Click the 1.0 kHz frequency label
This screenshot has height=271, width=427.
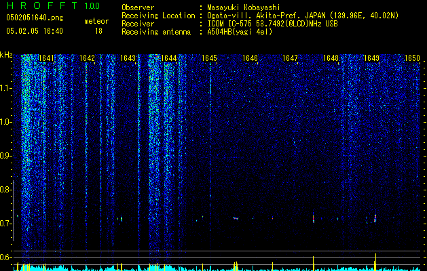pyautogui.click(x=5, y=123)
